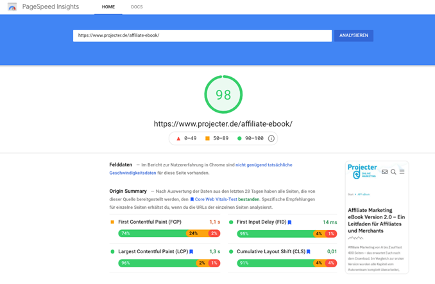Click the 'Cumulative Layout Shift (CLS)' label
The width and height of the screenshot is (435, 284).
point(271,251)
